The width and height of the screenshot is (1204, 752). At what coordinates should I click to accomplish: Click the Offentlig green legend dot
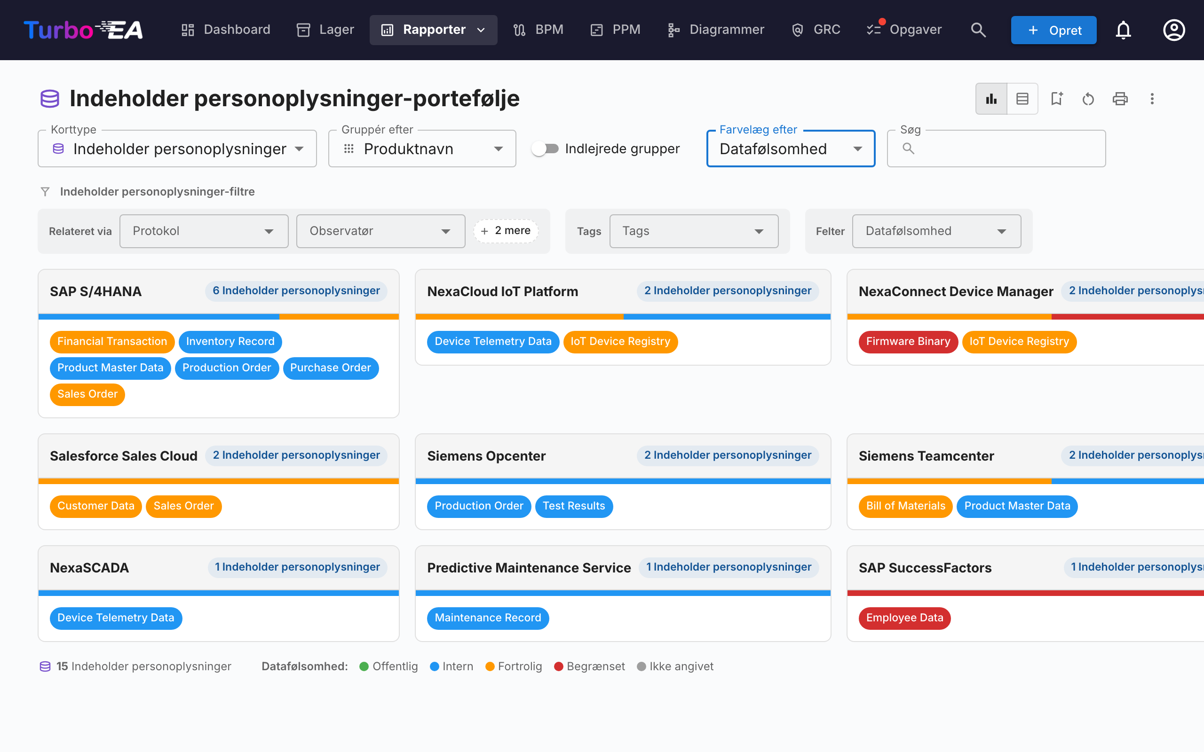[364, 666]
